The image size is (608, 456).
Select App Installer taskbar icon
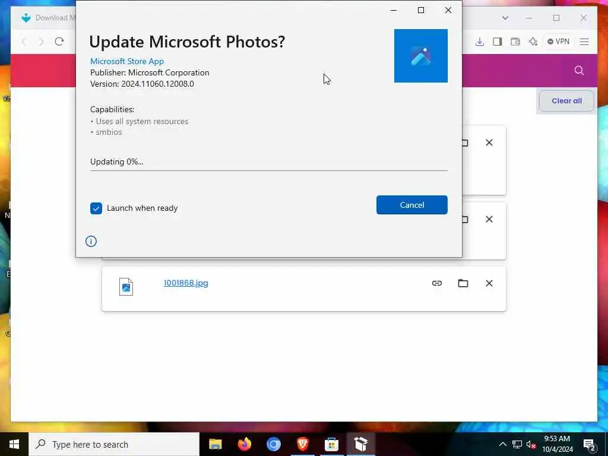click(x=360, y=444)
